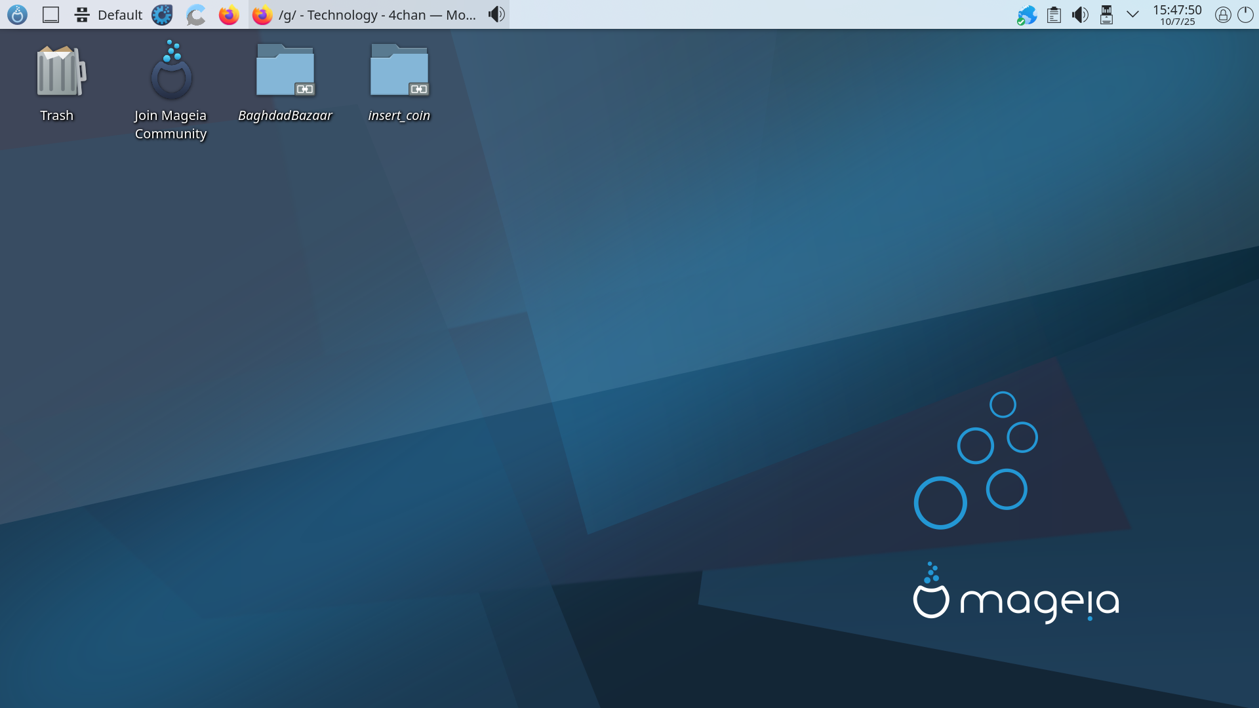Click the power/logout icon in panel
This screenshot has width=1259, height=708.
click(1245, 15)
